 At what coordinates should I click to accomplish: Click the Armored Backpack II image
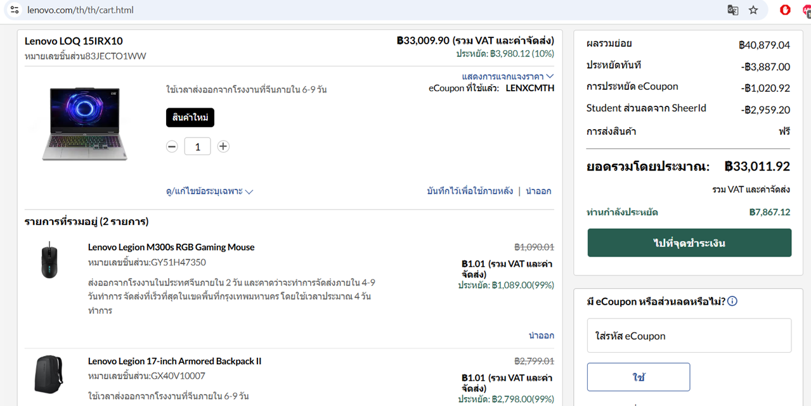coord(49,374)
